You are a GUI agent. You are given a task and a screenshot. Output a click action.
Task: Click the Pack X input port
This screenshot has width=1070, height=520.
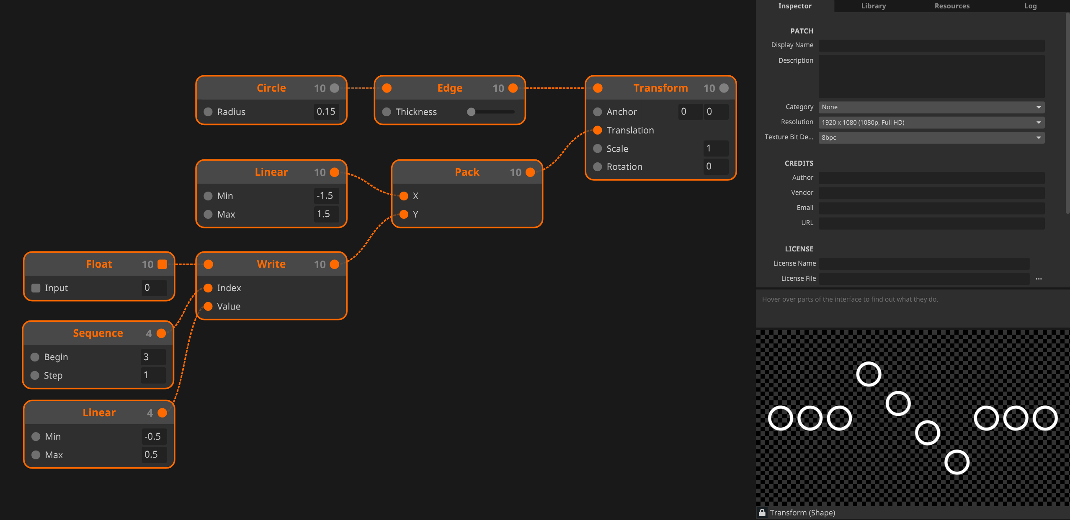click(404, 196)
